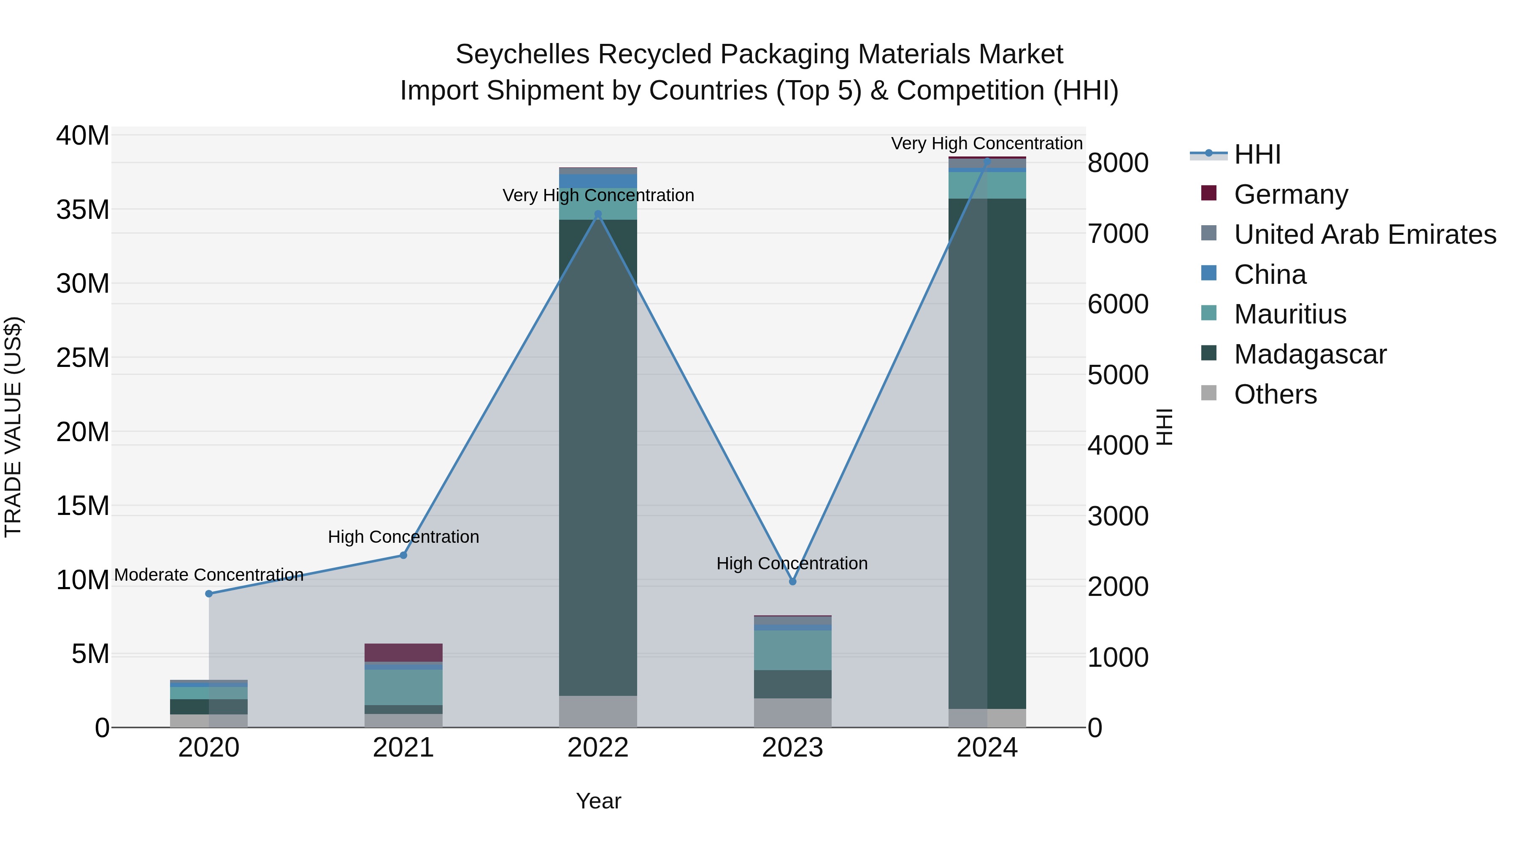Screen dimensions: 1519x854
Task: Click the 'TRADE VALUE (US$)' axis title
Action: 13,427
